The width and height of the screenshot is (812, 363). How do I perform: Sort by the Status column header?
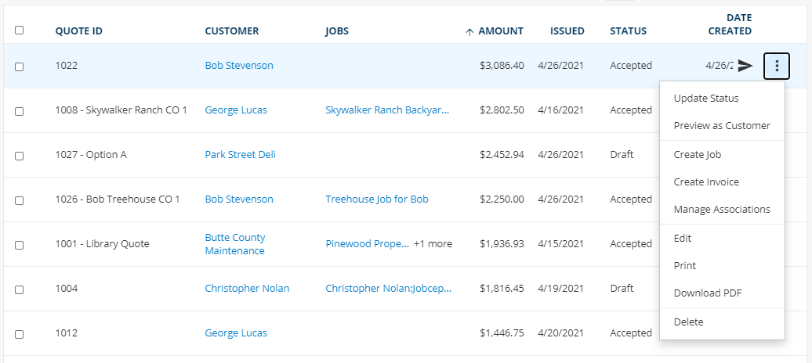coord(628,31)
